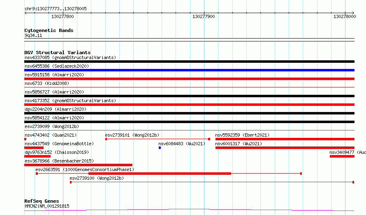
Task: Open the RefSeq Genes track heading
Action: (42, 201)
